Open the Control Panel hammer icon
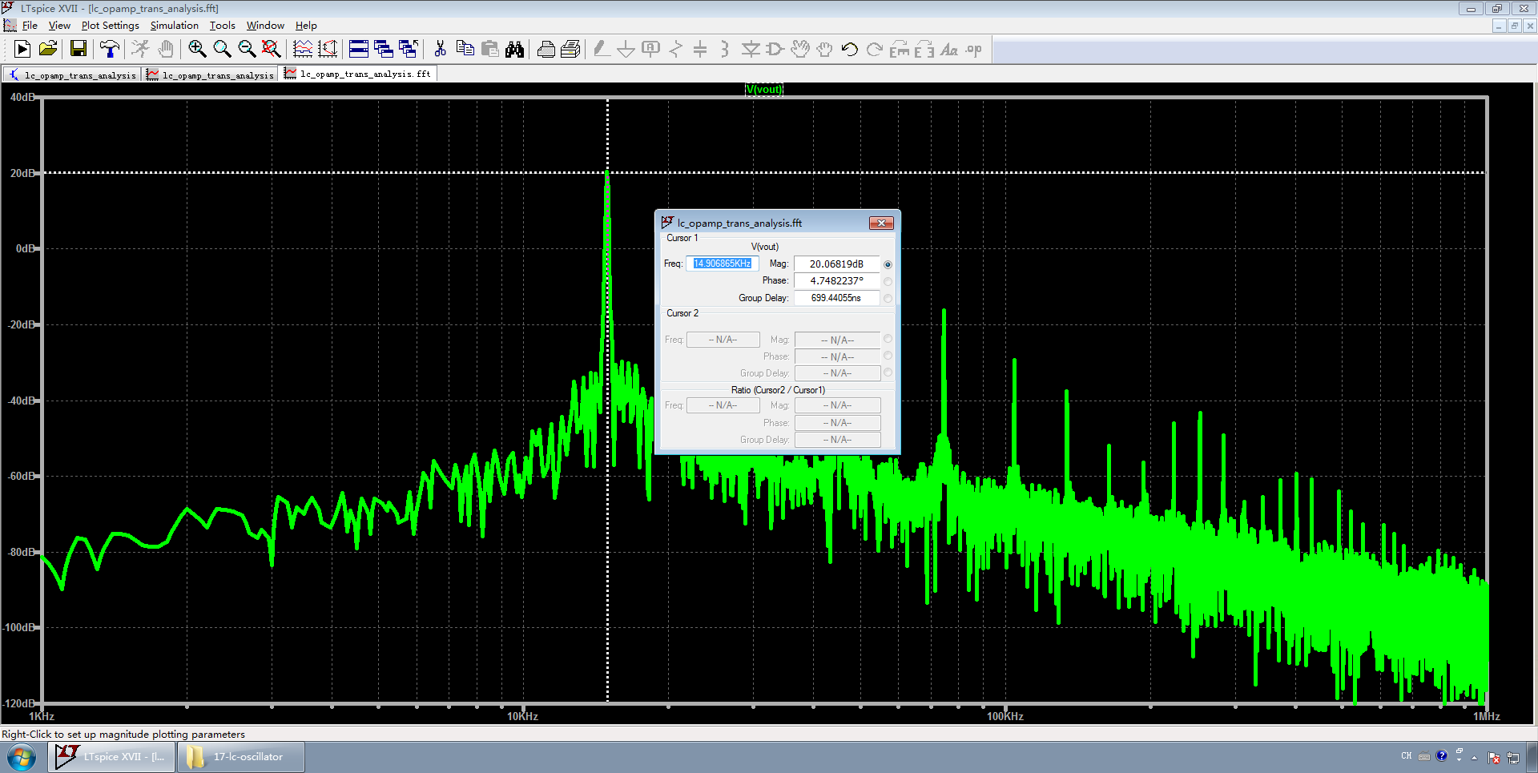This screenshot has height=773, width=1538. 109,50
